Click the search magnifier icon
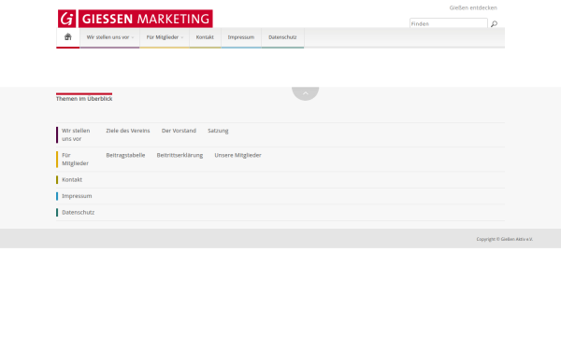This screenshot has width=561, height=350. coord(494,24)
